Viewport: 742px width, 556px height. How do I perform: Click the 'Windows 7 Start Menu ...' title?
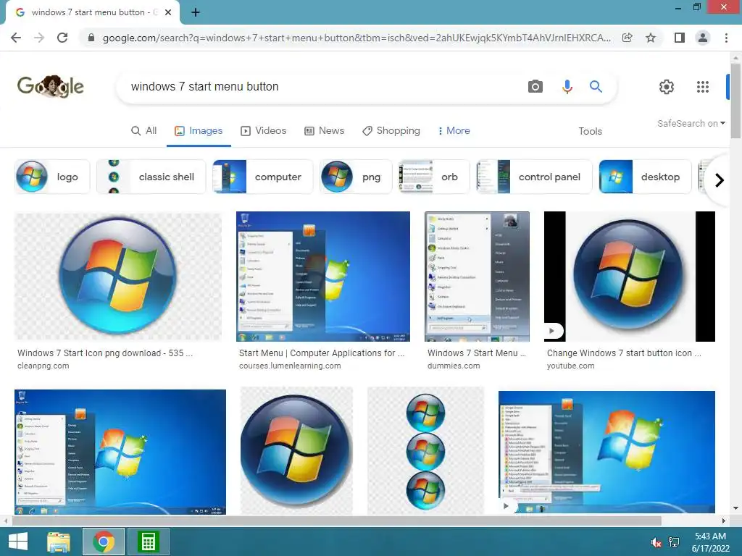tap(477, 353)
